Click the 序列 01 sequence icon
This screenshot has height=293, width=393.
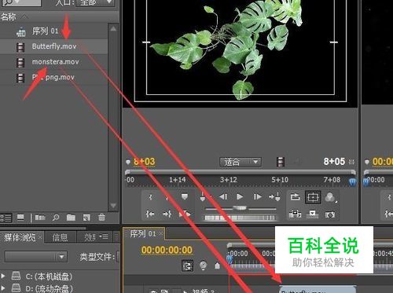click(x=21, y=31)
